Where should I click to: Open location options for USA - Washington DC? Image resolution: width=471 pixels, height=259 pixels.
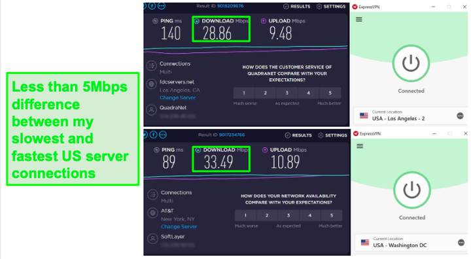coord(461,243)
